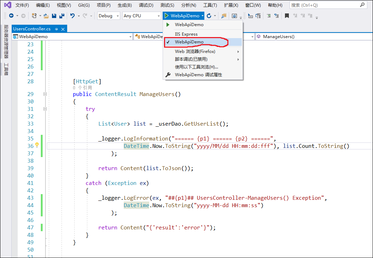
Task: Open the Git(G) menu
Action: [x=84, y=5]
